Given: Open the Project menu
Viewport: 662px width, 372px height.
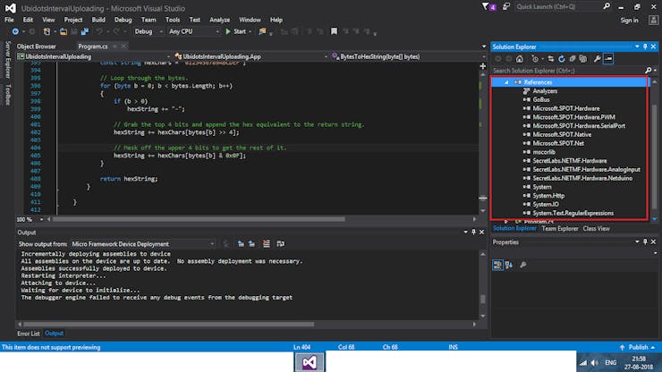Looking at the screenshot, I should point(73,20).
